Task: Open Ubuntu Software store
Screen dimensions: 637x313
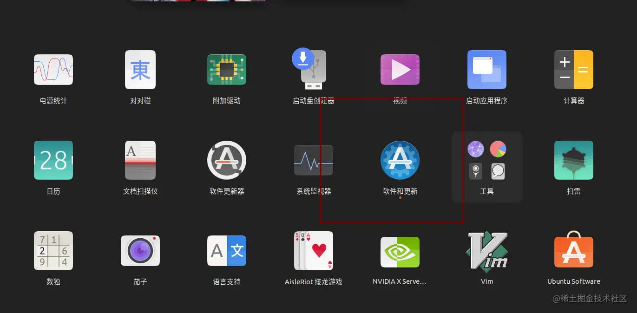Action: 574,250
